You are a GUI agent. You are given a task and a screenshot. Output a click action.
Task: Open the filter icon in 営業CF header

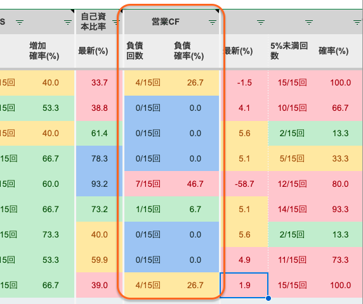(213, 22)
